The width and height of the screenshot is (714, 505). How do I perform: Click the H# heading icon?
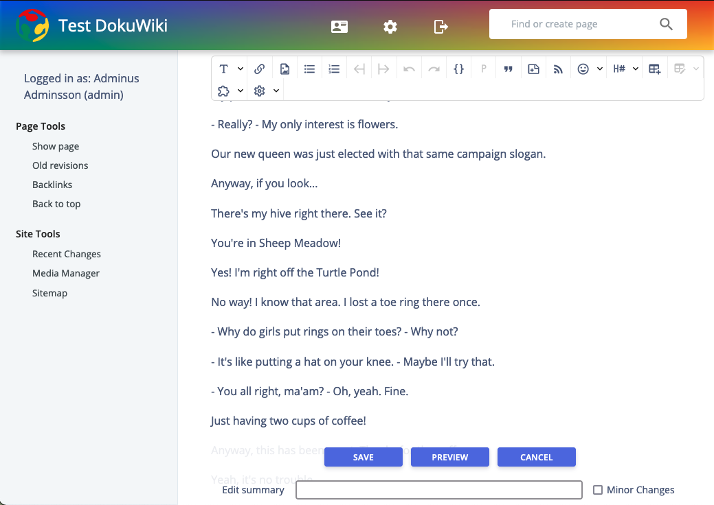coord(619,69)
